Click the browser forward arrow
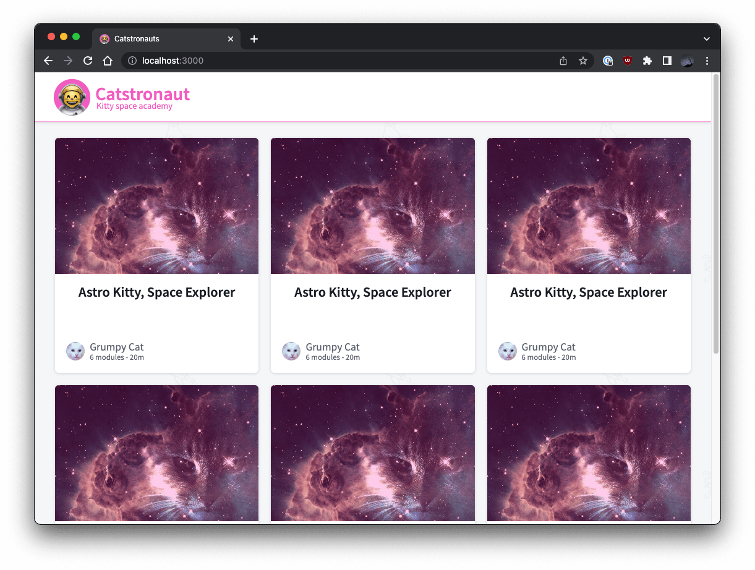 (x=68, y=61)
